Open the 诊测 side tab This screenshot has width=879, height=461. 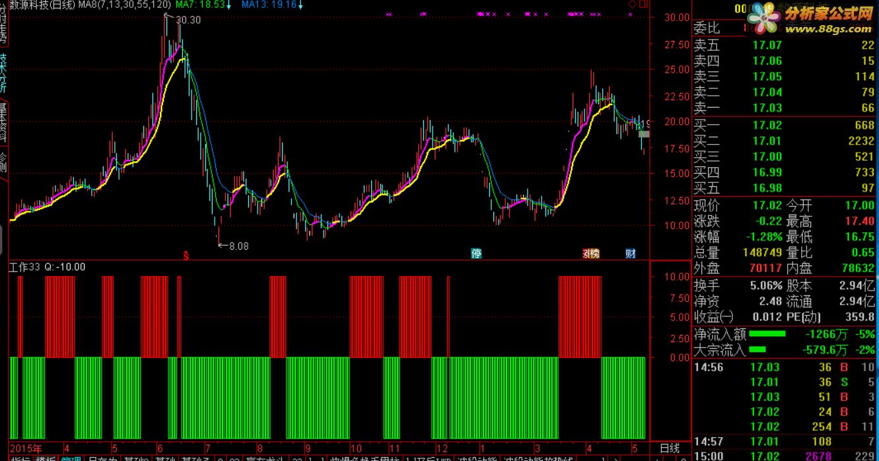[3, 162]
